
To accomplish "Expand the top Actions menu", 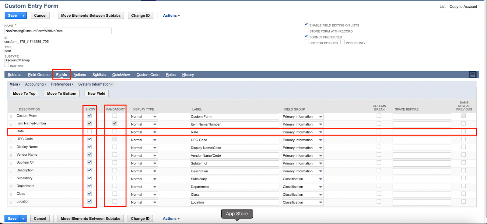I will 171,15.
